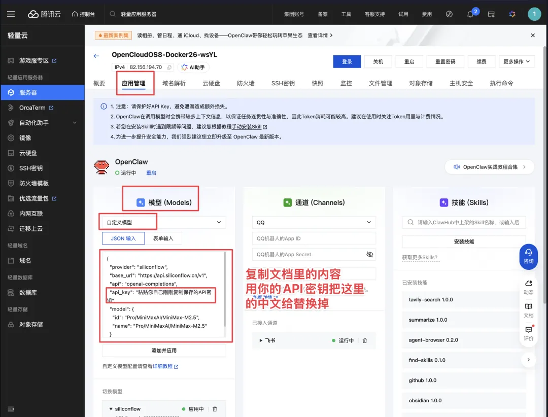Delete the siliconflow model entry

[x=215, y=408]
